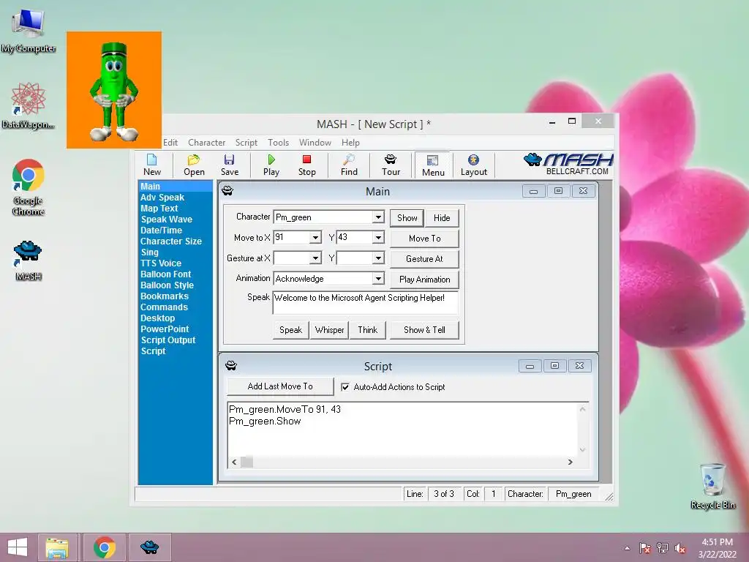Click the Think button
Screen dimensions: 749x562
pos(367,330)
